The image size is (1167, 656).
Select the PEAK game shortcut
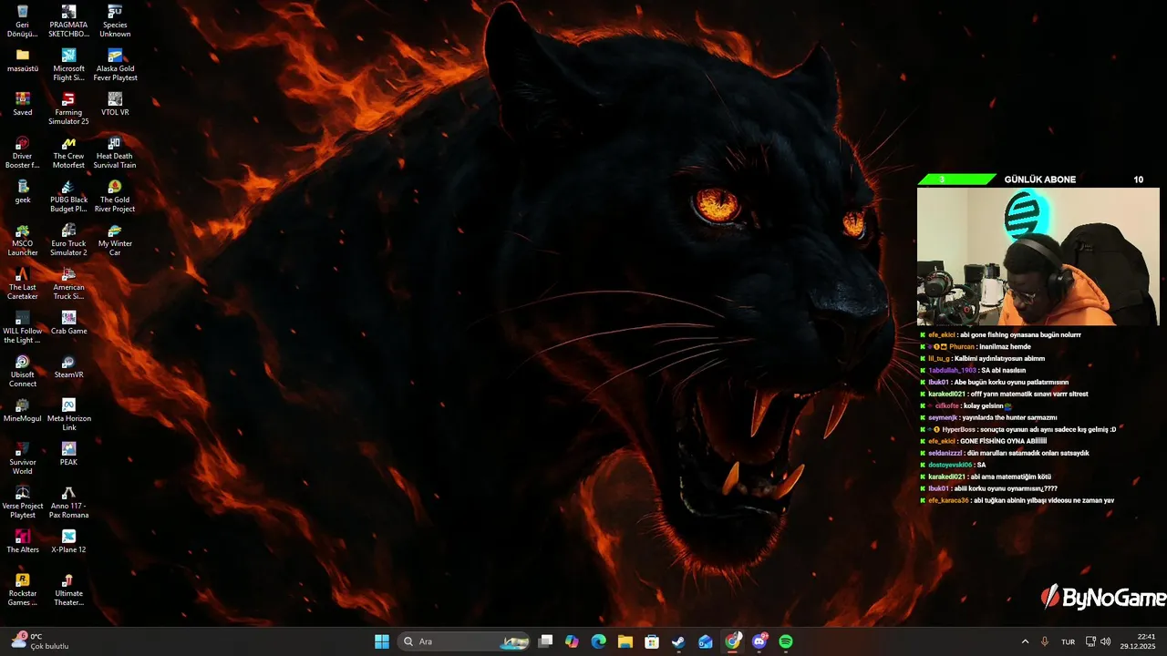click(68, 454)
